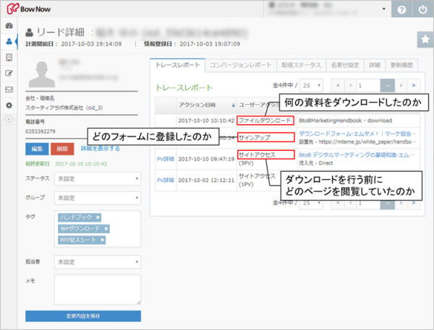
Task: Click the red 削除 button
Action: [62, 148]
